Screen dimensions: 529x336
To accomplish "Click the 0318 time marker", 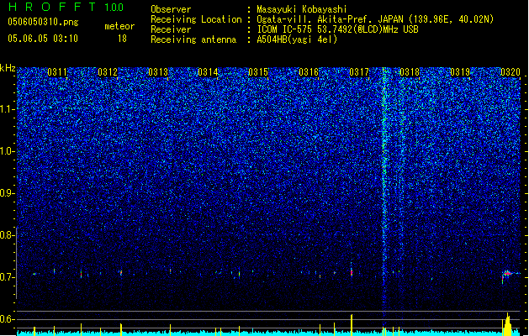I will (x=410, y=72).
